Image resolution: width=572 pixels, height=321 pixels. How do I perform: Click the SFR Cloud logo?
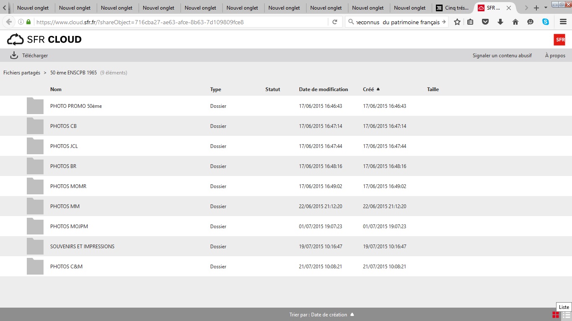tap(44, 40)
